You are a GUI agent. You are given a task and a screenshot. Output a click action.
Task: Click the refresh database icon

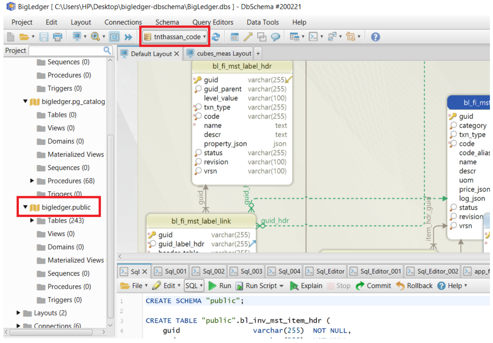216,37
